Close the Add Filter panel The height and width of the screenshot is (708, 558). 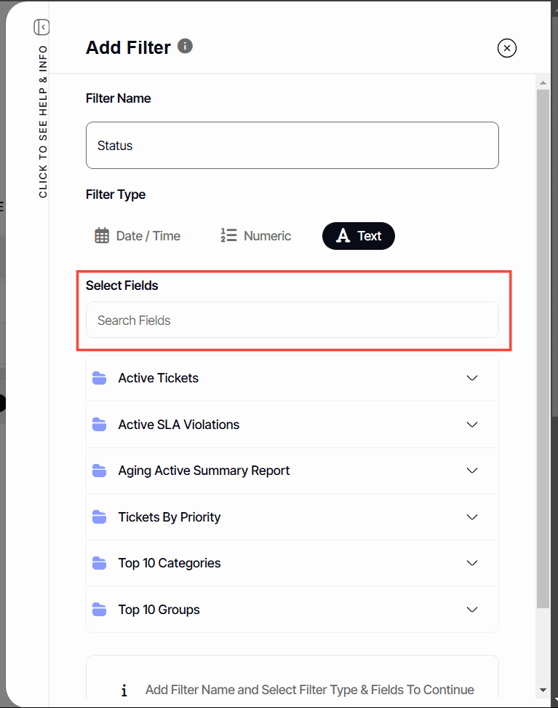(x=507, y=48)
